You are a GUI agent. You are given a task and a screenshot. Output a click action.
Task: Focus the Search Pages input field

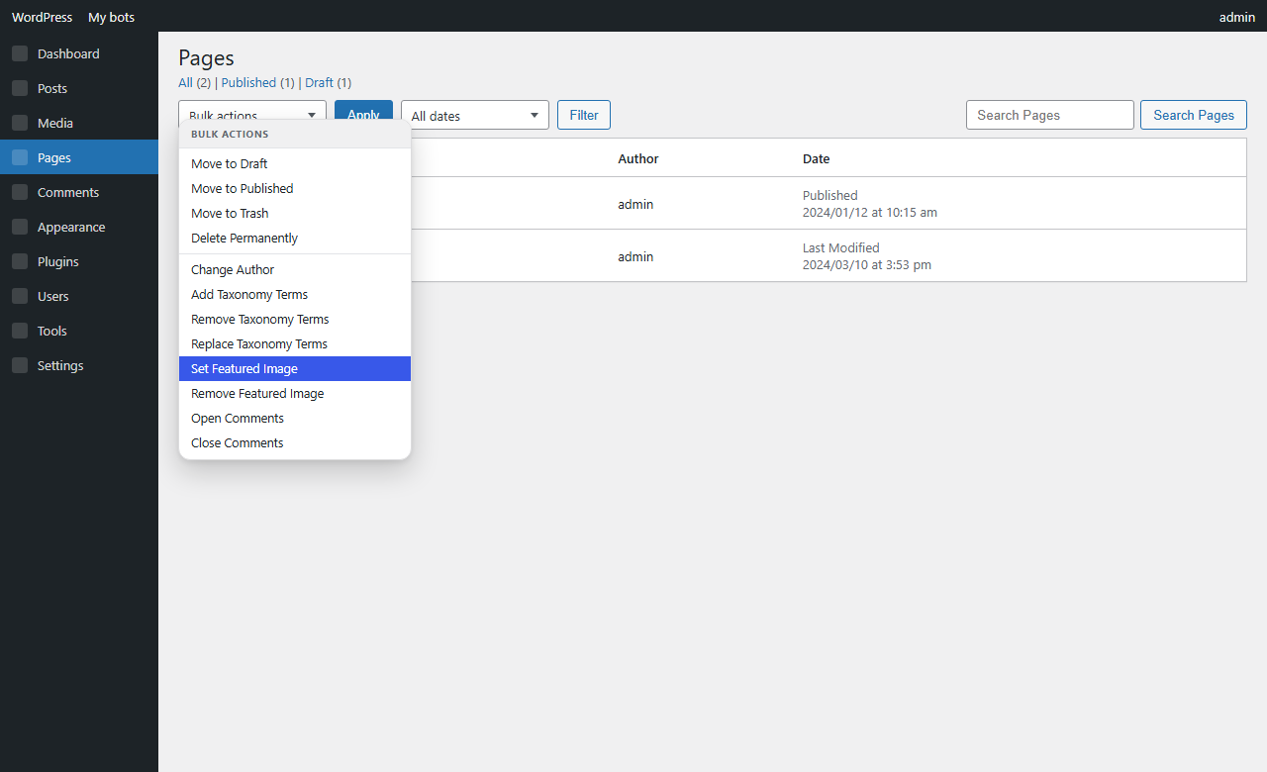tap(1050, 115)
